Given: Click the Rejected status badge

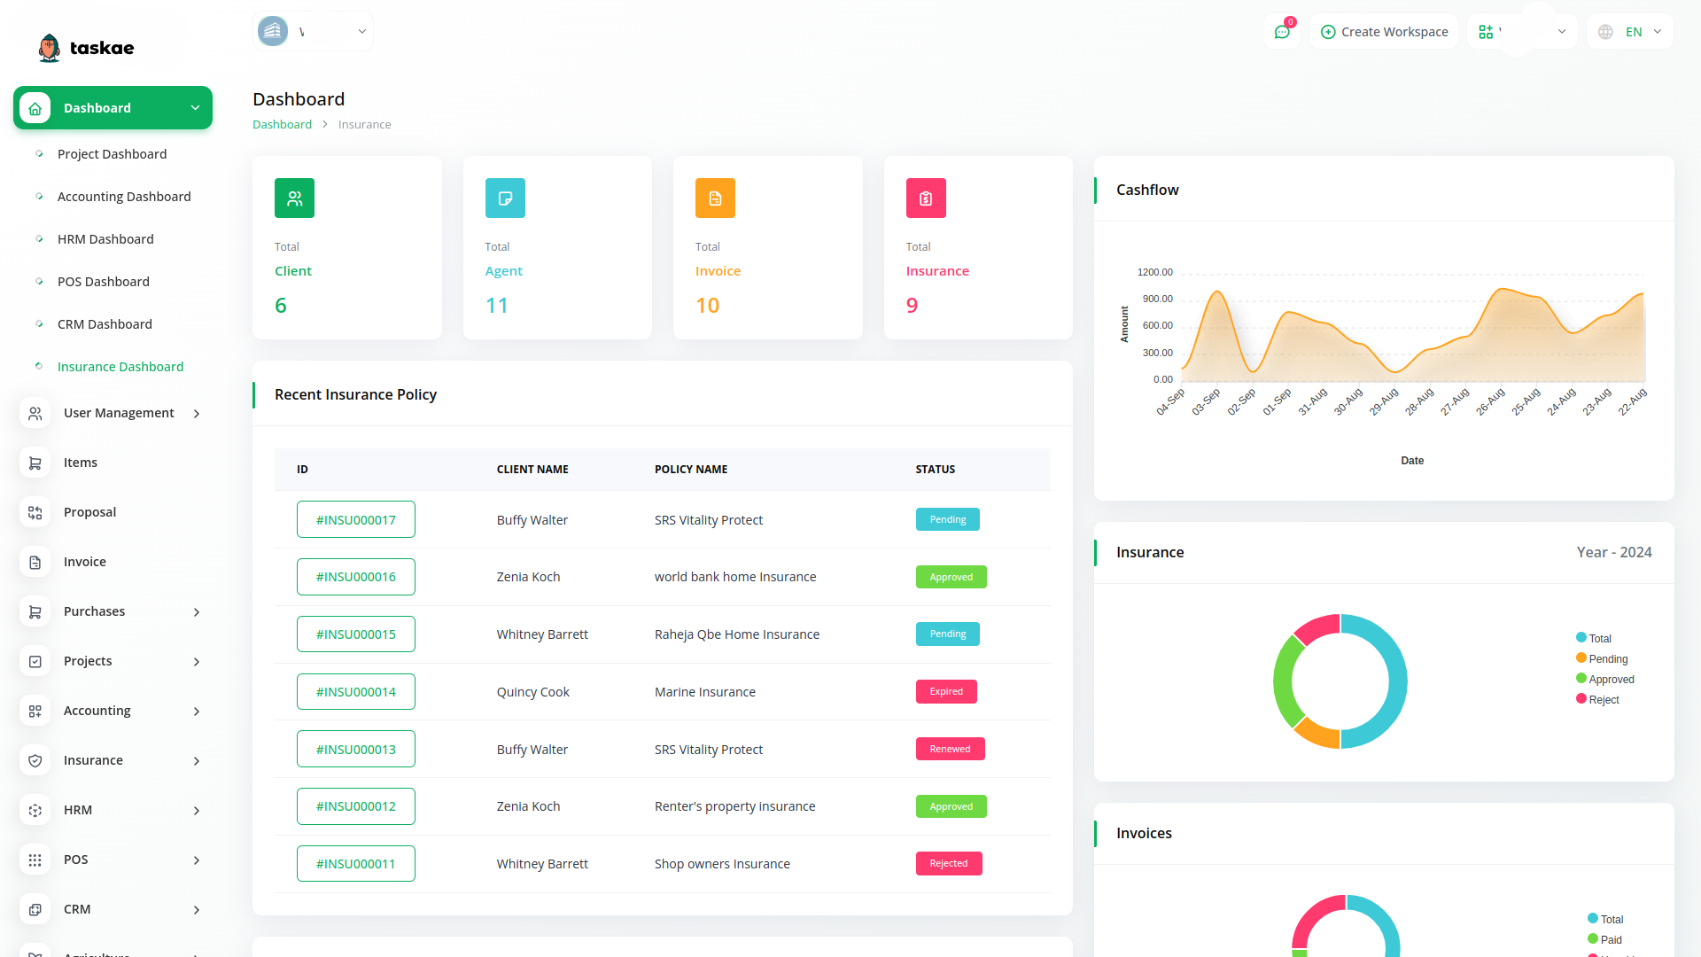Looking at the screenshot, I should pos(949,864).
